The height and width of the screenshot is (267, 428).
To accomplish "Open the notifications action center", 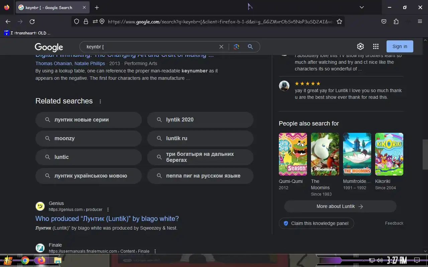I will [417, 260].
